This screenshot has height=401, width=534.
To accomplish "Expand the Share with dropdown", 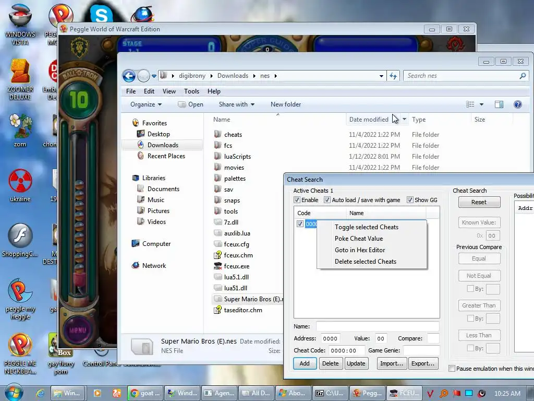I will tap(237, 104).
